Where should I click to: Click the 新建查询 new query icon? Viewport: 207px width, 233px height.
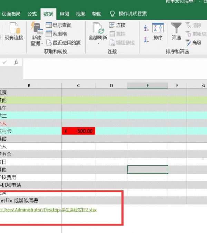[x=37, y=28]
